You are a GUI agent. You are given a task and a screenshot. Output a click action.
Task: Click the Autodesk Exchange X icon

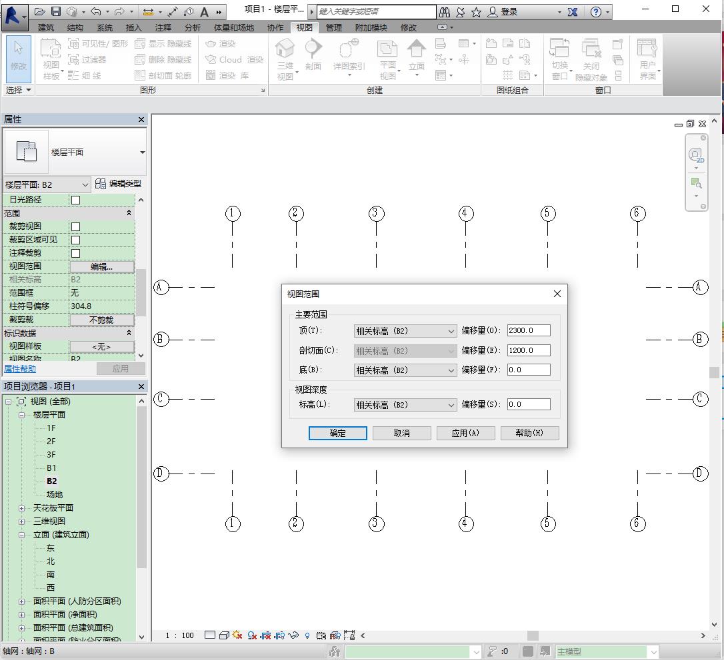click(573, 12)
